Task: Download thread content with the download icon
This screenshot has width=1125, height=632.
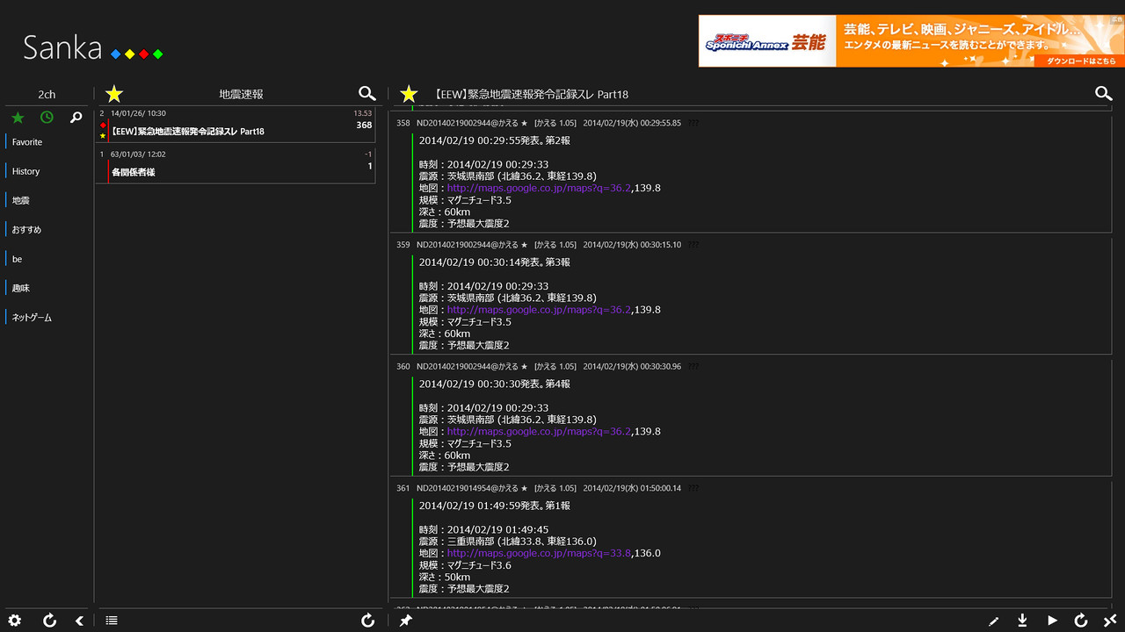Action: 1020,621
